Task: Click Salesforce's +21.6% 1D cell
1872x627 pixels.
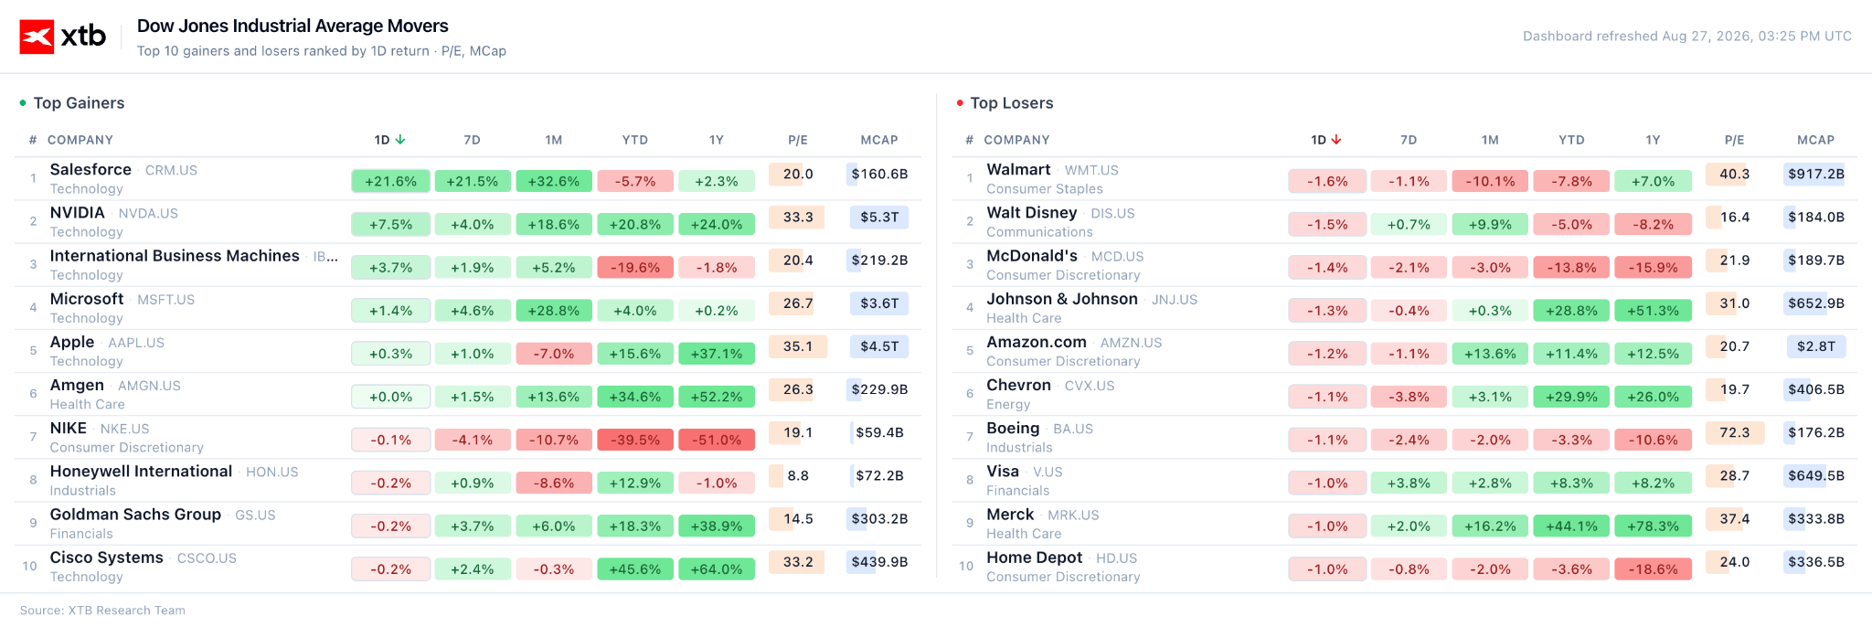Action: coord(390,181)
